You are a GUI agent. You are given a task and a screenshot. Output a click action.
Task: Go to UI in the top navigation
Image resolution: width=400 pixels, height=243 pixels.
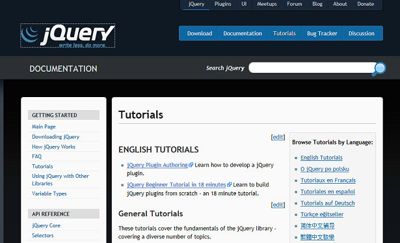[x=244, y=4]
